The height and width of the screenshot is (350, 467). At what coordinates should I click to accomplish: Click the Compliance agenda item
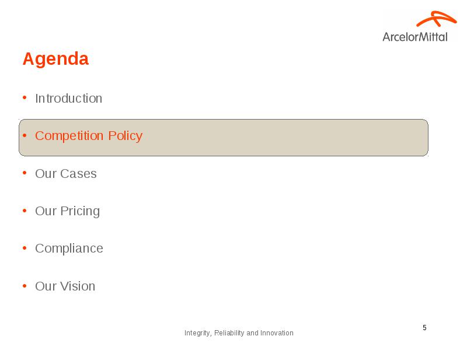coord(69,249)
